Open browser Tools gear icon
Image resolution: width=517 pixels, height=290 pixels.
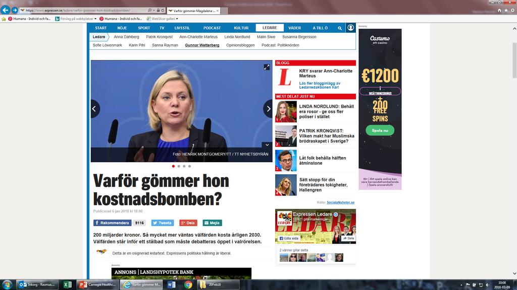pyautogui.click(x=513, y=11)
